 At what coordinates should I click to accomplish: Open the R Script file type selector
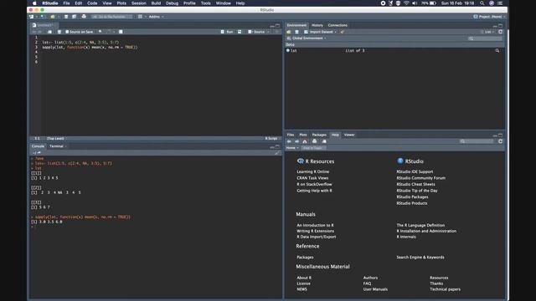(x=272, y=138)
